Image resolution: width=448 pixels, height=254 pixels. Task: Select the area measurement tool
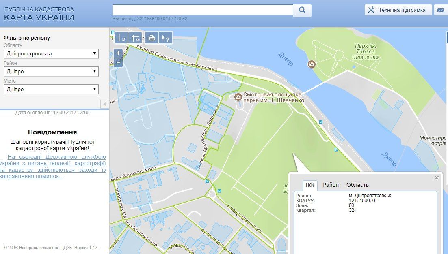coord(135,38)
